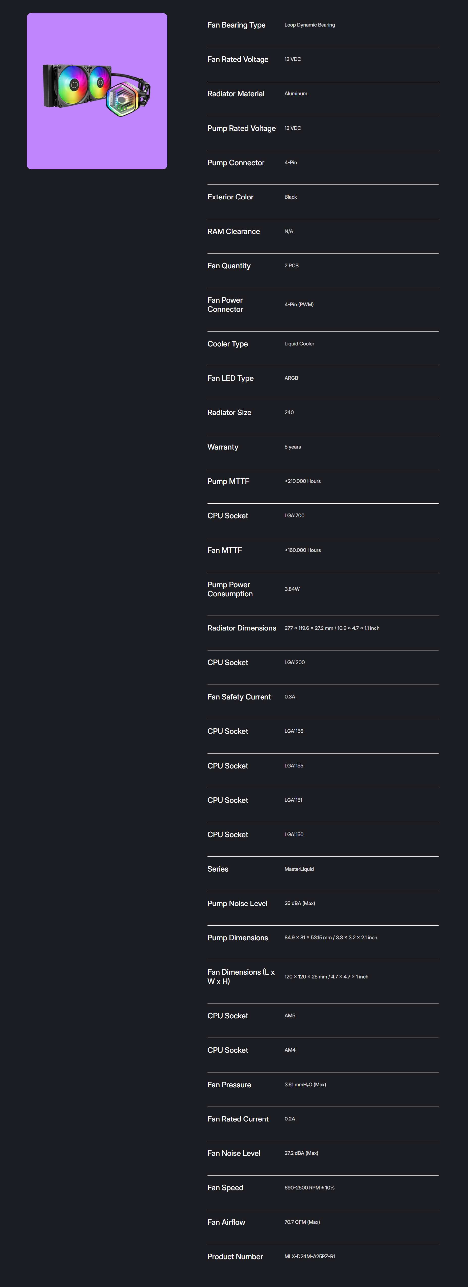468x1287 pixels.
Task: Select the product number MLX-D24M-A25PZ-R1
Action: click(310, 1256)
